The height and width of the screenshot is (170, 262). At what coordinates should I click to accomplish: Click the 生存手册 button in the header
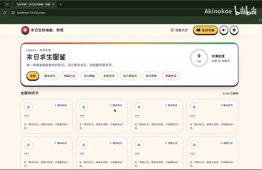[206, 30]
